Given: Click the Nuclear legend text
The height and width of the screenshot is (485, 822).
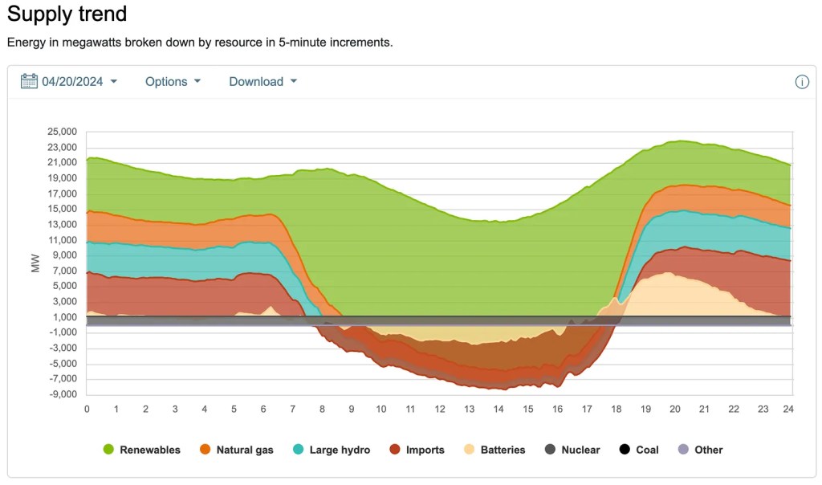Looking at the screenshot, I should pyautogui.click(x=580, y=450).
